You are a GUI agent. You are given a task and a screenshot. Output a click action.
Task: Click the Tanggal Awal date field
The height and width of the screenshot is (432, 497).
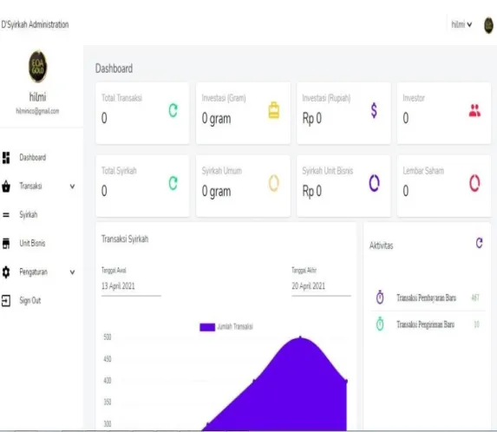click(x=131, y=286)
